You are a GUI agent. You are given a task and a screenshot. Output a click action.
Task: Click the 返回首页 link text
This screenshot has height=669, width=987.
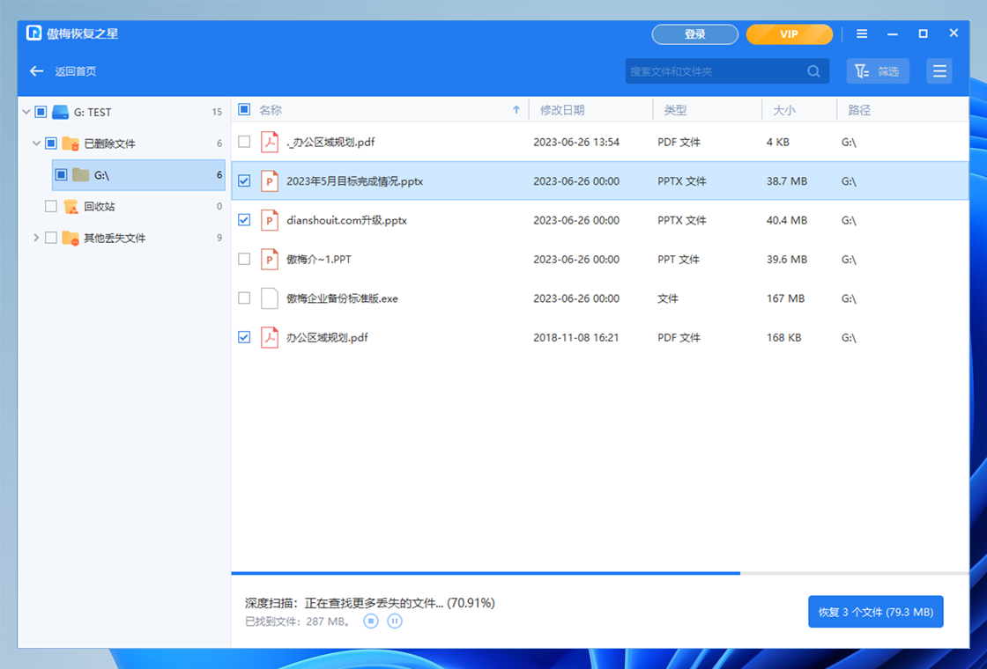[x=76, y=71]
